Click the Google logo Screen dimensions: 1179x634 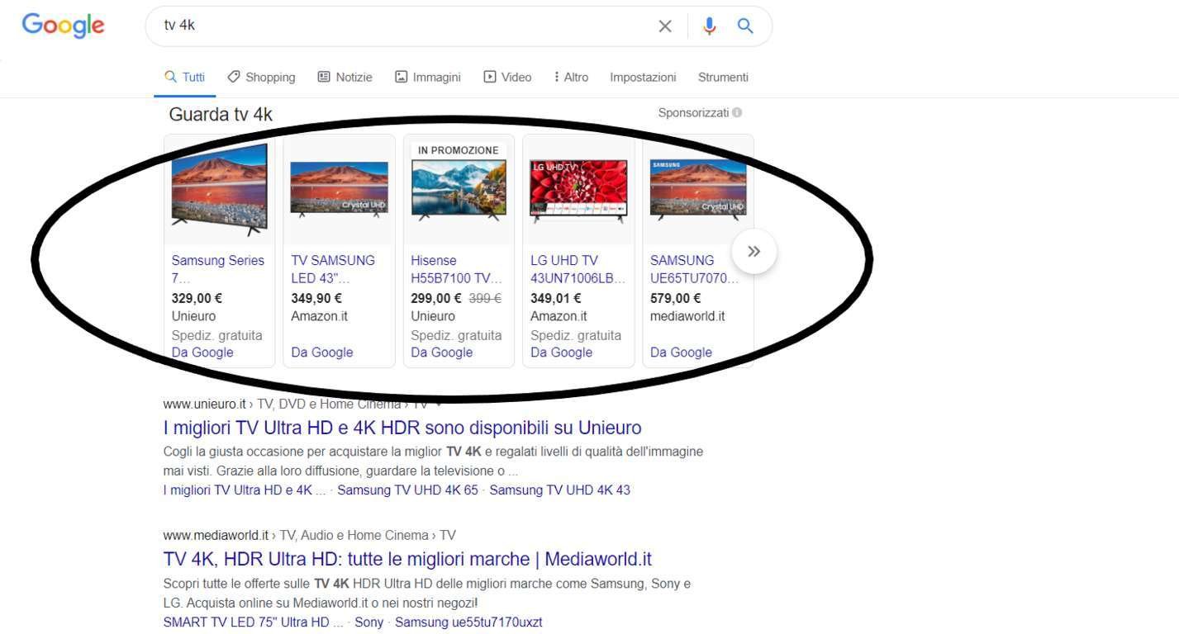(x=64, y=26)
